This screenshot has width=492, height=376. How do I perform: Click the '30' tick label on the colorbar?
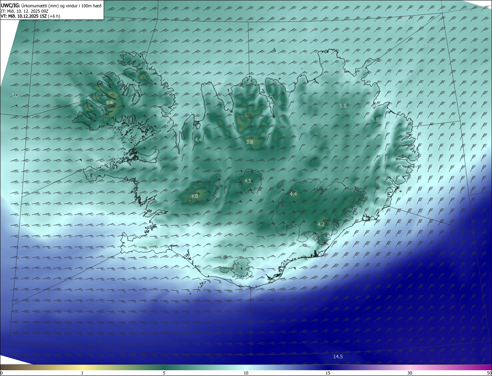410,373
